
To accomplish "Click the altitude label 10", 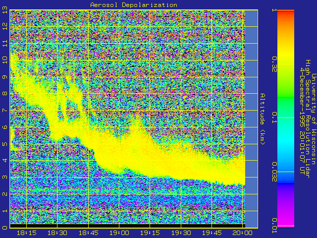I will coord(5,59).
